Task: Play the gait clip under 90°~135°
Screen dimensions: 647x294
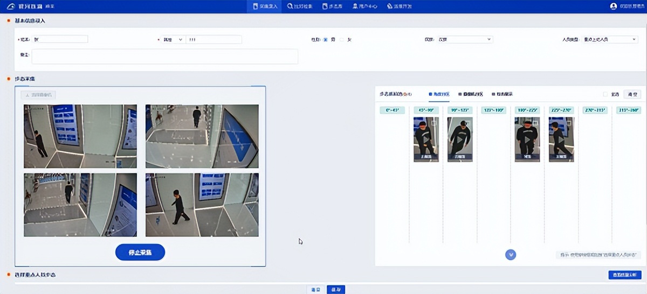Action: coord(460,139)
